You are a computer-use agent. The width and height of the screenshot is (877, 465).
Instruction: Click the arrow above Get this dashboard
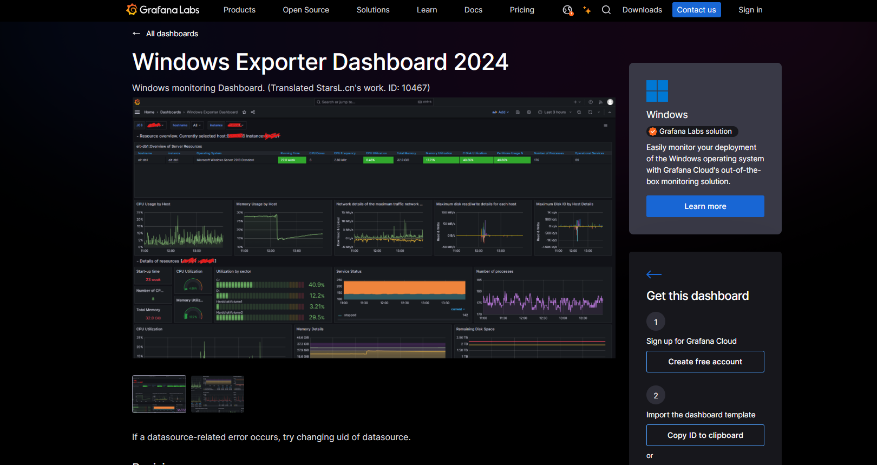coord(654,274)
